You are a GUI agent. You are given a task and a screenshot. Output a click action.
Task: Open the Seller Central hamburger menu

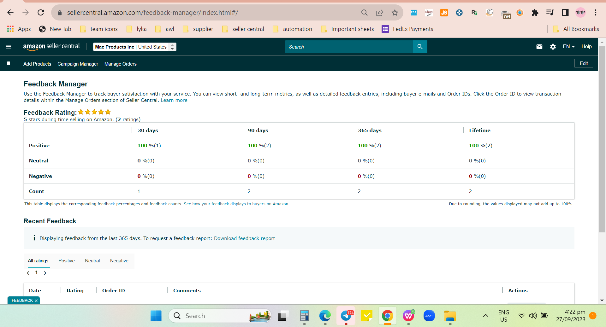coord(9,47)
